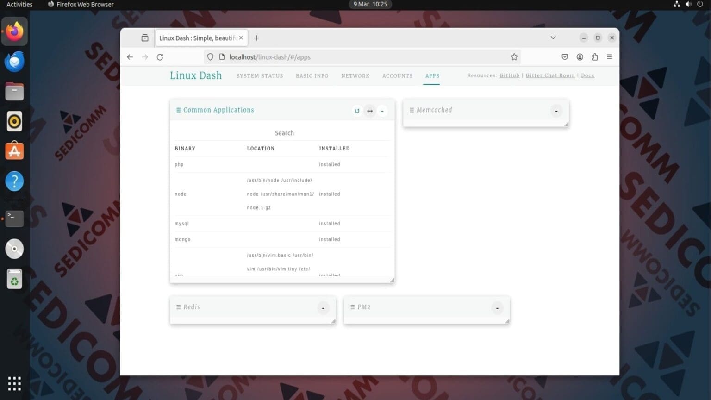The image size is (711, 400).
Task: Select the Accounts tab
Action: (x=397, y=76)
